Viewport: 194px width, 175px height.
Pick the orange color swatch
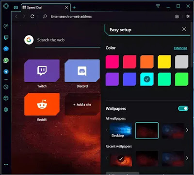(147, 62)
